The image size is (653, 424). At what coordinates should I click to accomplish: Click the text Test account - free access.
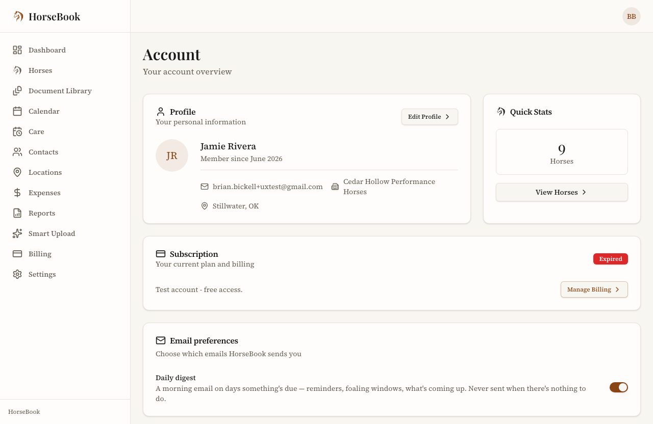[199, 289]
